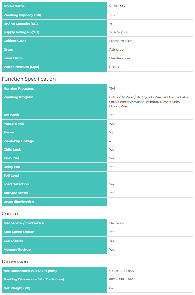195x295 pixels.
Task: Click the Function Specification heading
Action: click(x=29, y=79)
